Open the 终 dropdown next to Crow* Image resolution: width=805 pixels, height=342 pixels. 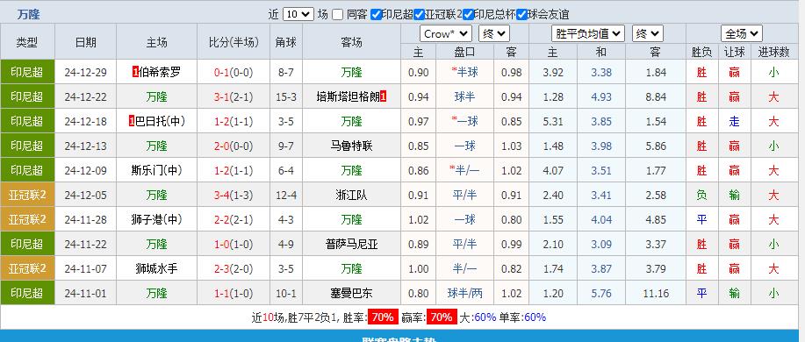click(x=494, y=34)
